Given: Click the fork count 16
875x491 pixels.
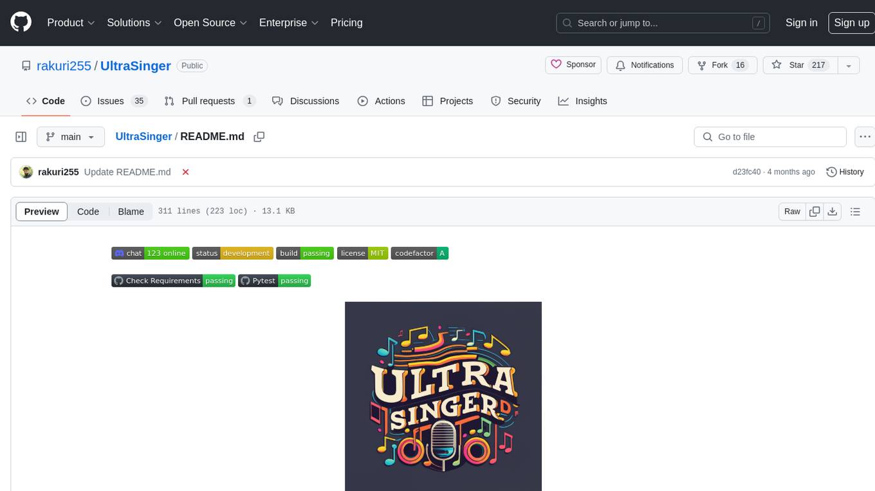Looking at the screenshot, I should coord(740,65).
